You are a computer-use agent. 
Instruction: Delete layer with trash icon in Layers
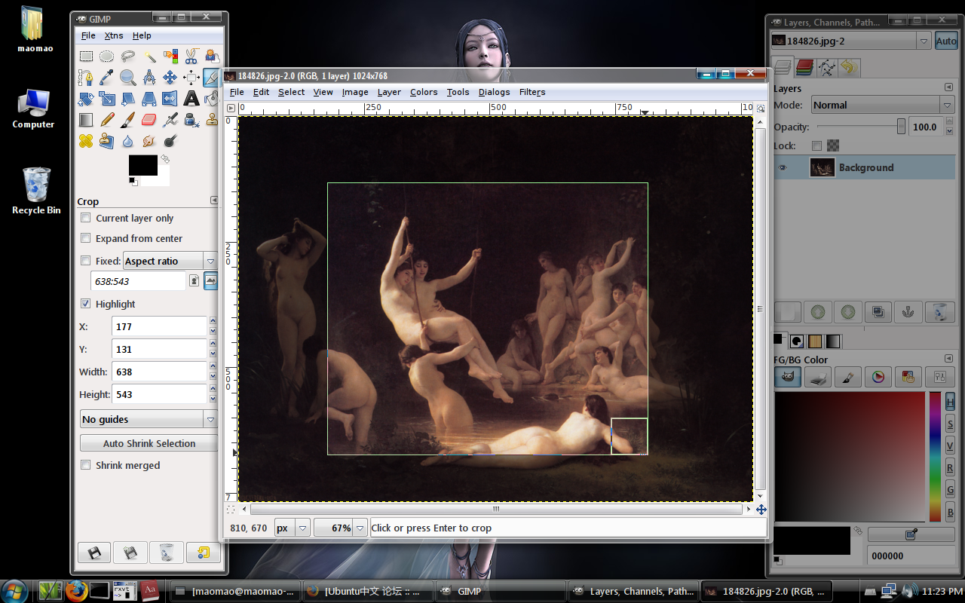pyautogui.click(x=939, y=311)
